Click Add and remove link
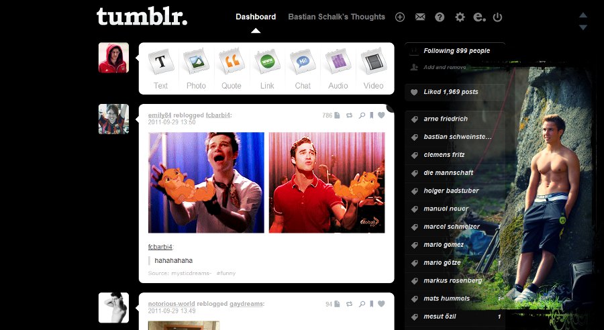 point(445,67)
